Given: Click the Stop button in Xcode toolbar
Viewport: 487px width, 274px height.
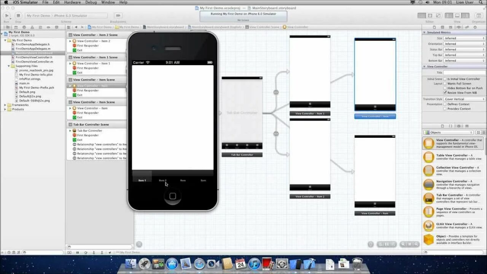Looking at the screenshot, I should tap(18, 16).
